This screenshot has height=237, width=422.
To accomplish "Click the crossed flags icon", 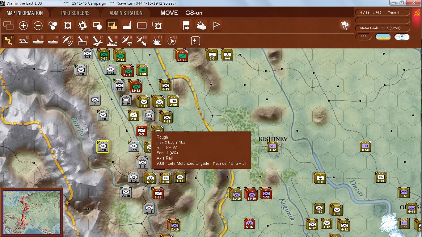I will point(344,25).
